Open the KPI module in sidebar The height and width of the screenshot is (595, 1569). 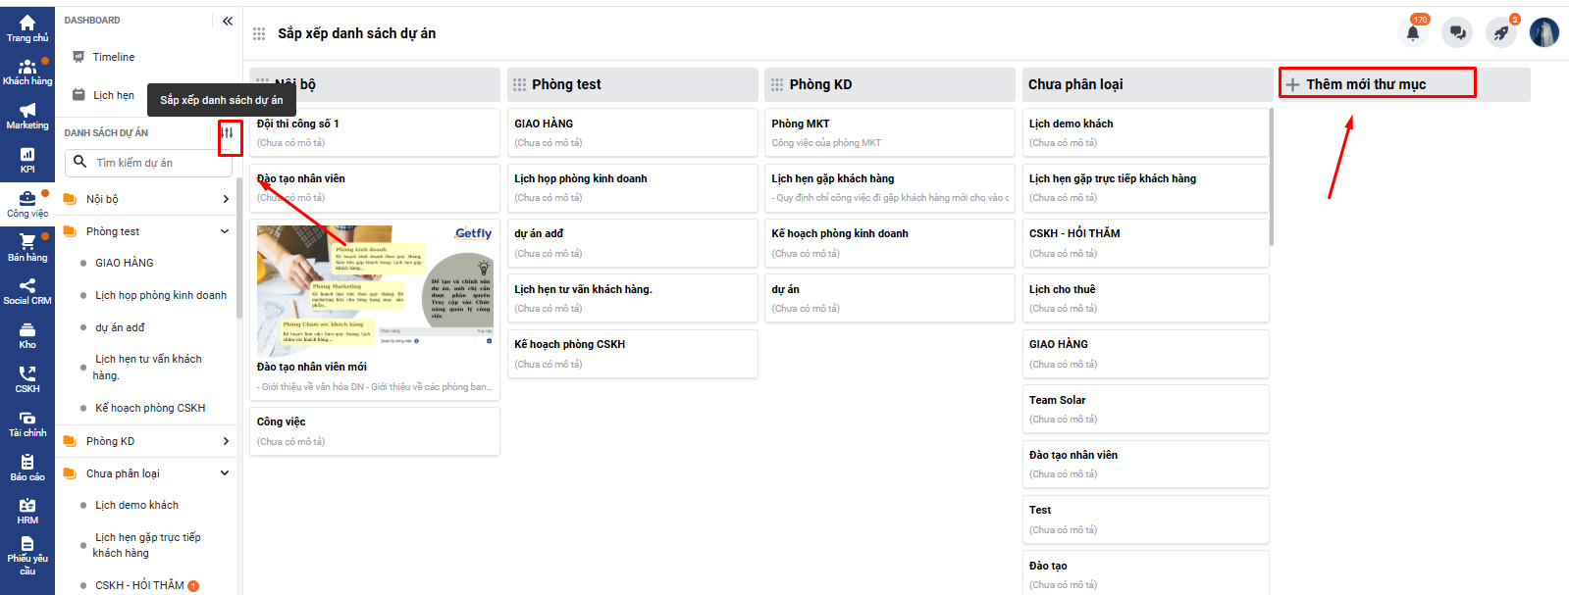click(27, 161)
